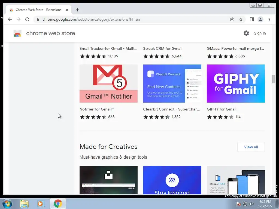This screenshot has width=279, height=209.
Task: Share this page via share icon
Action: click(x=232, y=19)
